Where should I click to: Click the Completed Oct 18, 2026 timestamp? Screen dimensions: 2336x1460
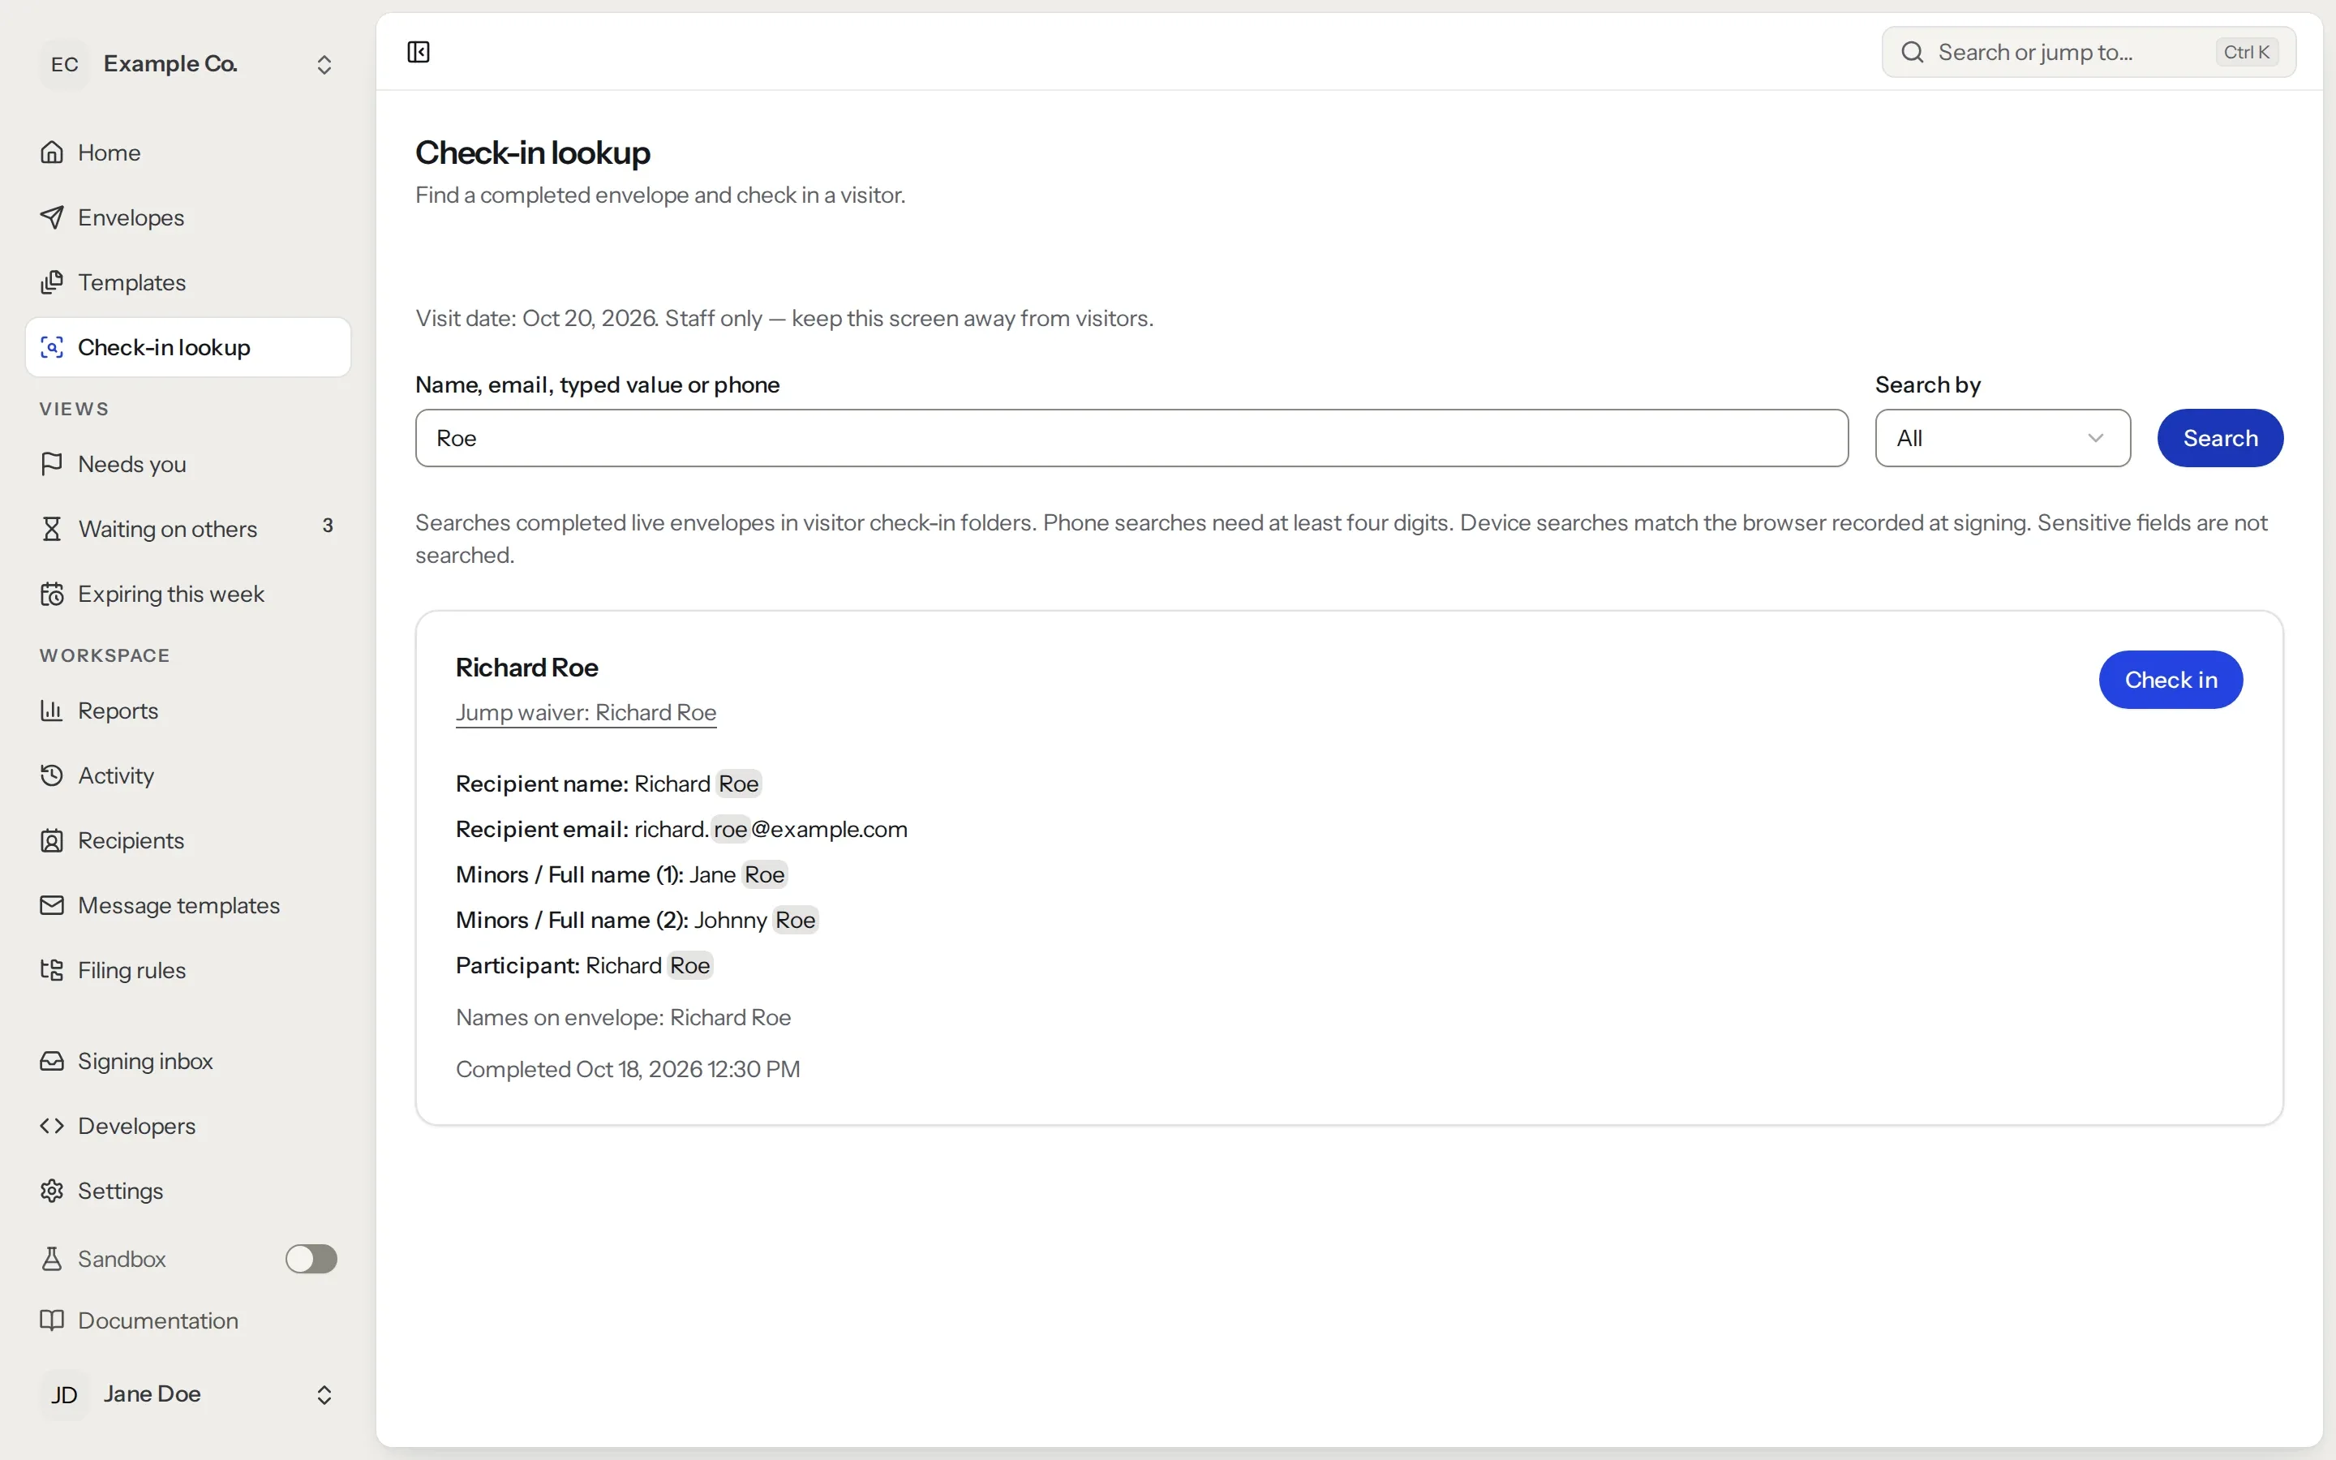(628, 1069)
